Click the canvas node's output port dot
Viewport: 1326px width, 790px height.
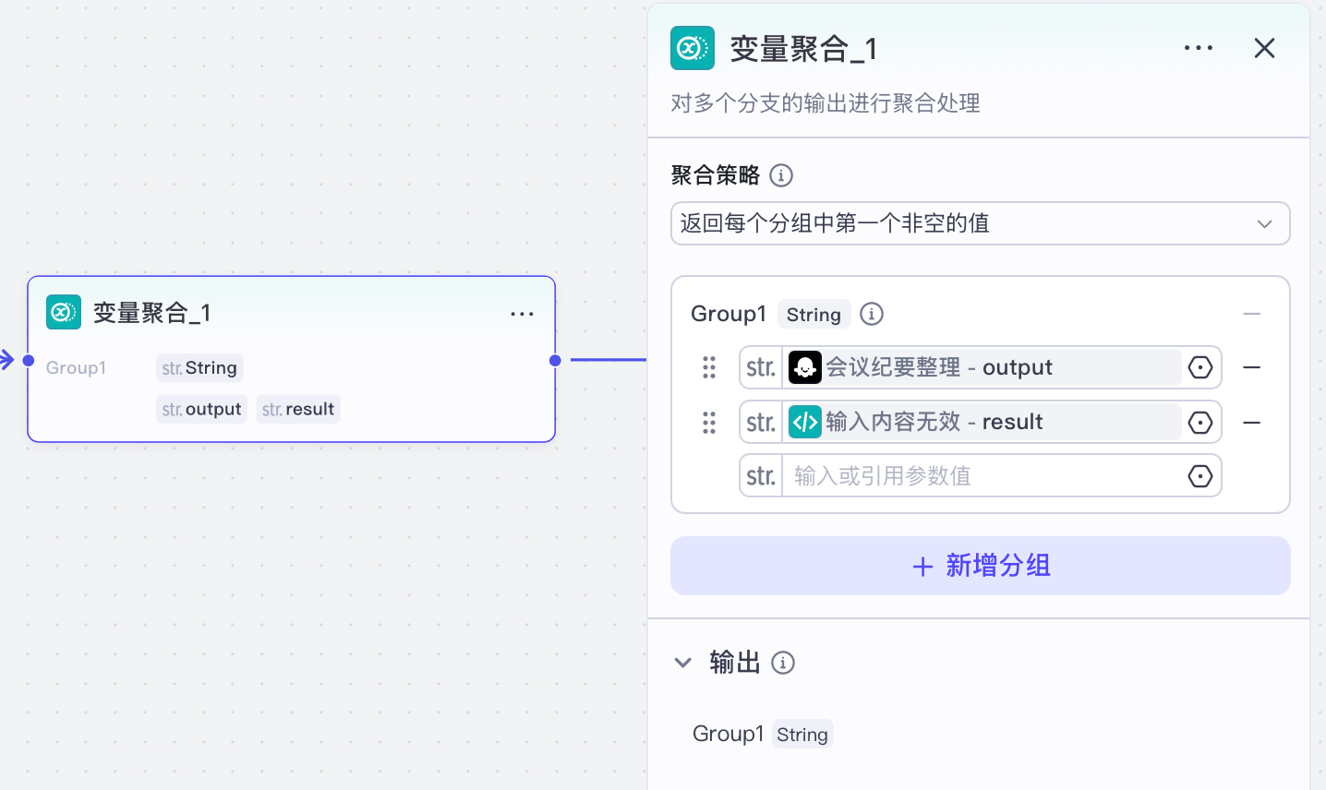pyautogui.click(x=555, y=360)
